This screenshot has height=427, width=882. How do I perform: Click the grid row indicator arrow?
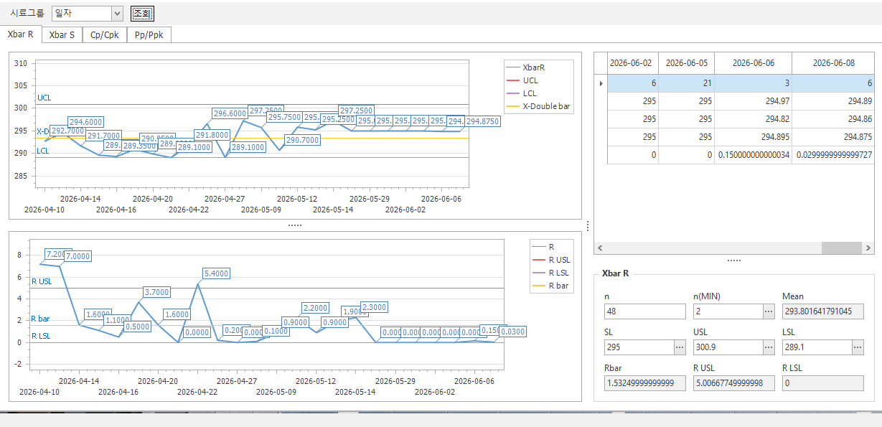[601, 83]
